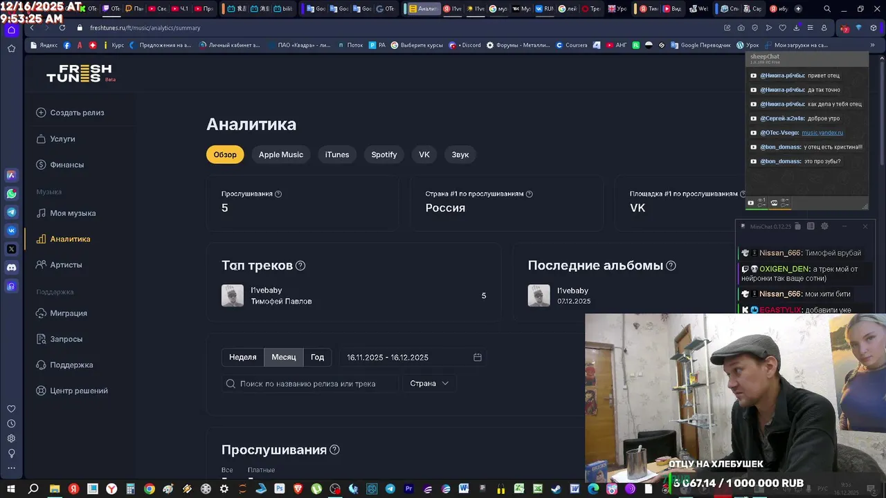Screen dimensions: 886x498
Task: Click the Fresh Tunes logo
Action: (x=80, y=73)
